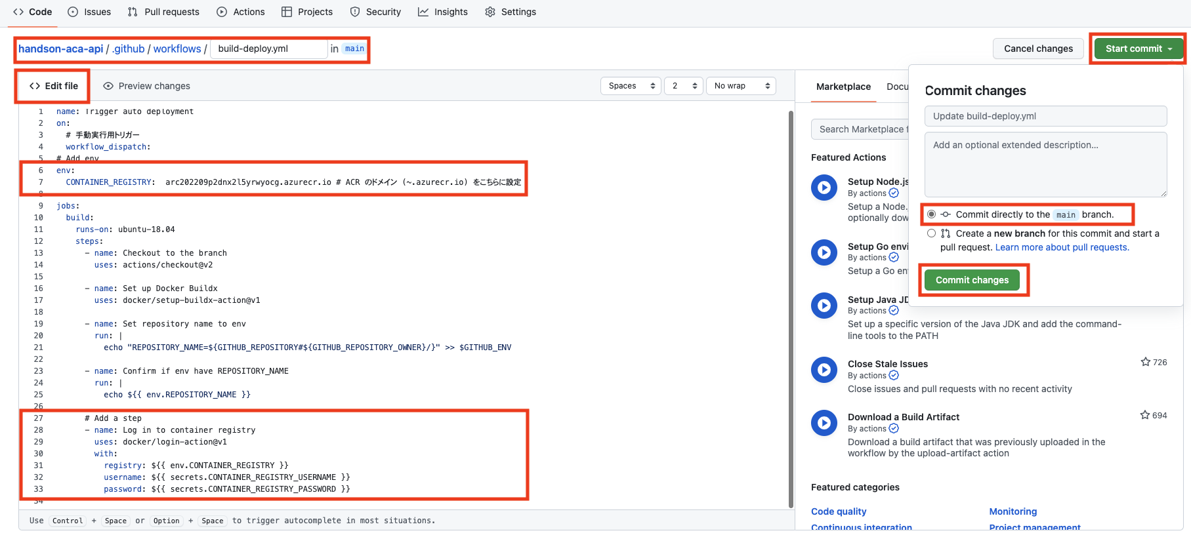Click the code brackets icon beside Edit file

point(35,86)
